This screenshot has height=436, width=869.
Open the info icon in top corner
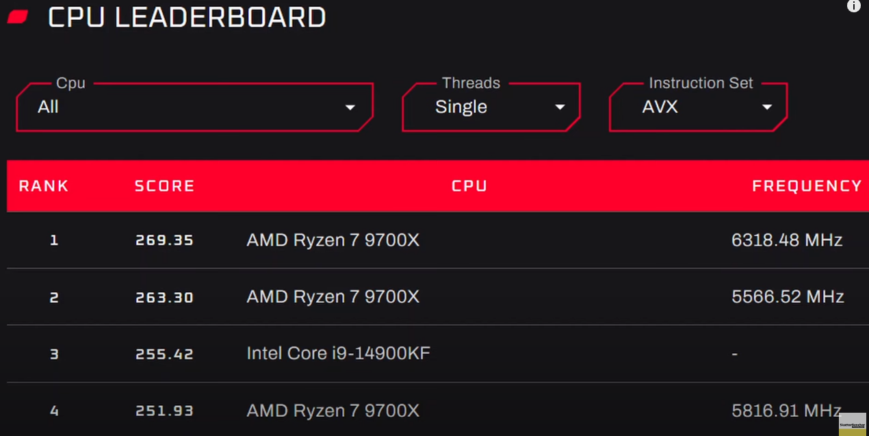853,6
